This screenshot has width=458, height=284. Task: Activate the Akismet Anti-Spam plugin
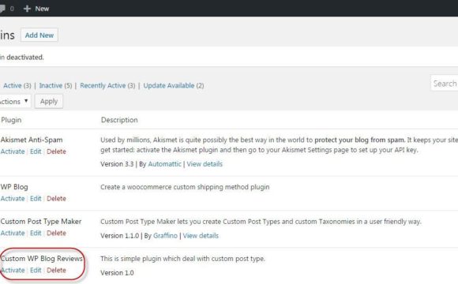coord(13,151)
